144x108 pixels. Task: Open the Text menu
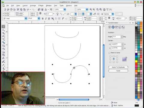pyautogui.click(x=55, y=5)
